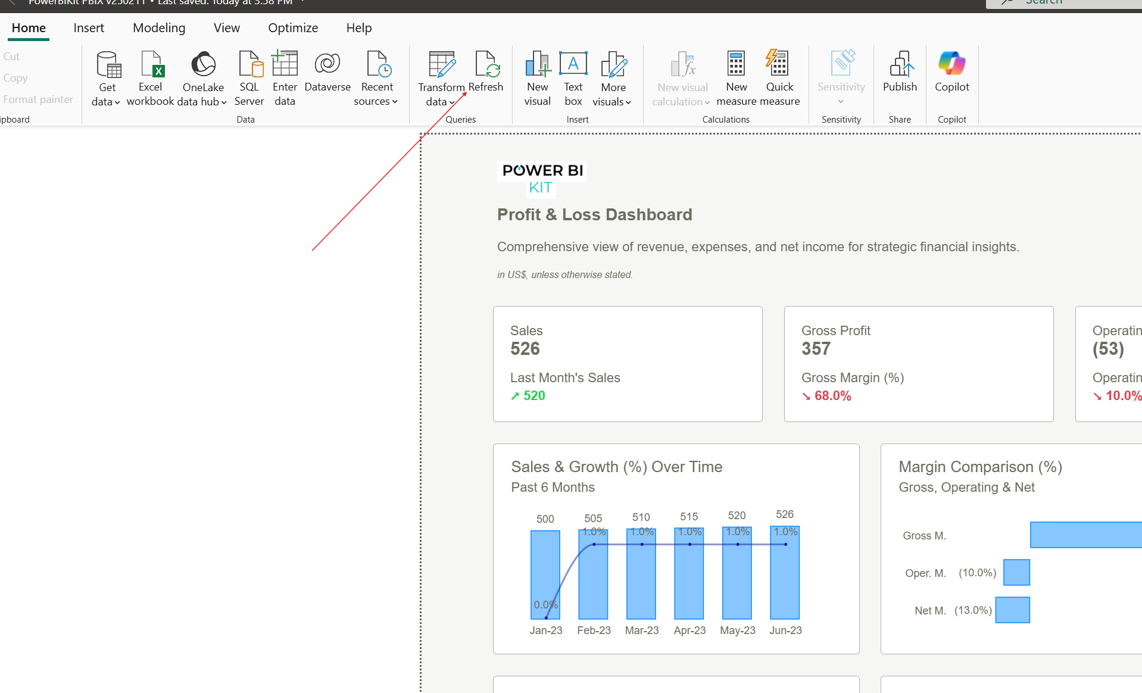Screen dimensions: 1142x693
Task: Click the 'in US$, unless otherwise stated' note
Action: click(x=565, y=274)
